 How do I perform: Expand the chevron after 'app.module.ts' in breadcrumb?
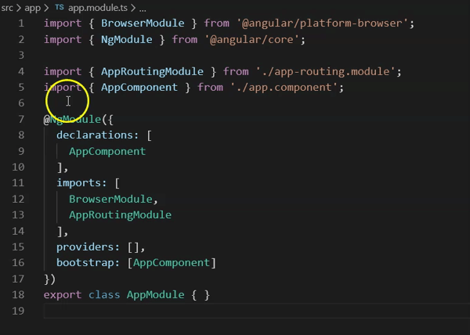click(133, 8)
